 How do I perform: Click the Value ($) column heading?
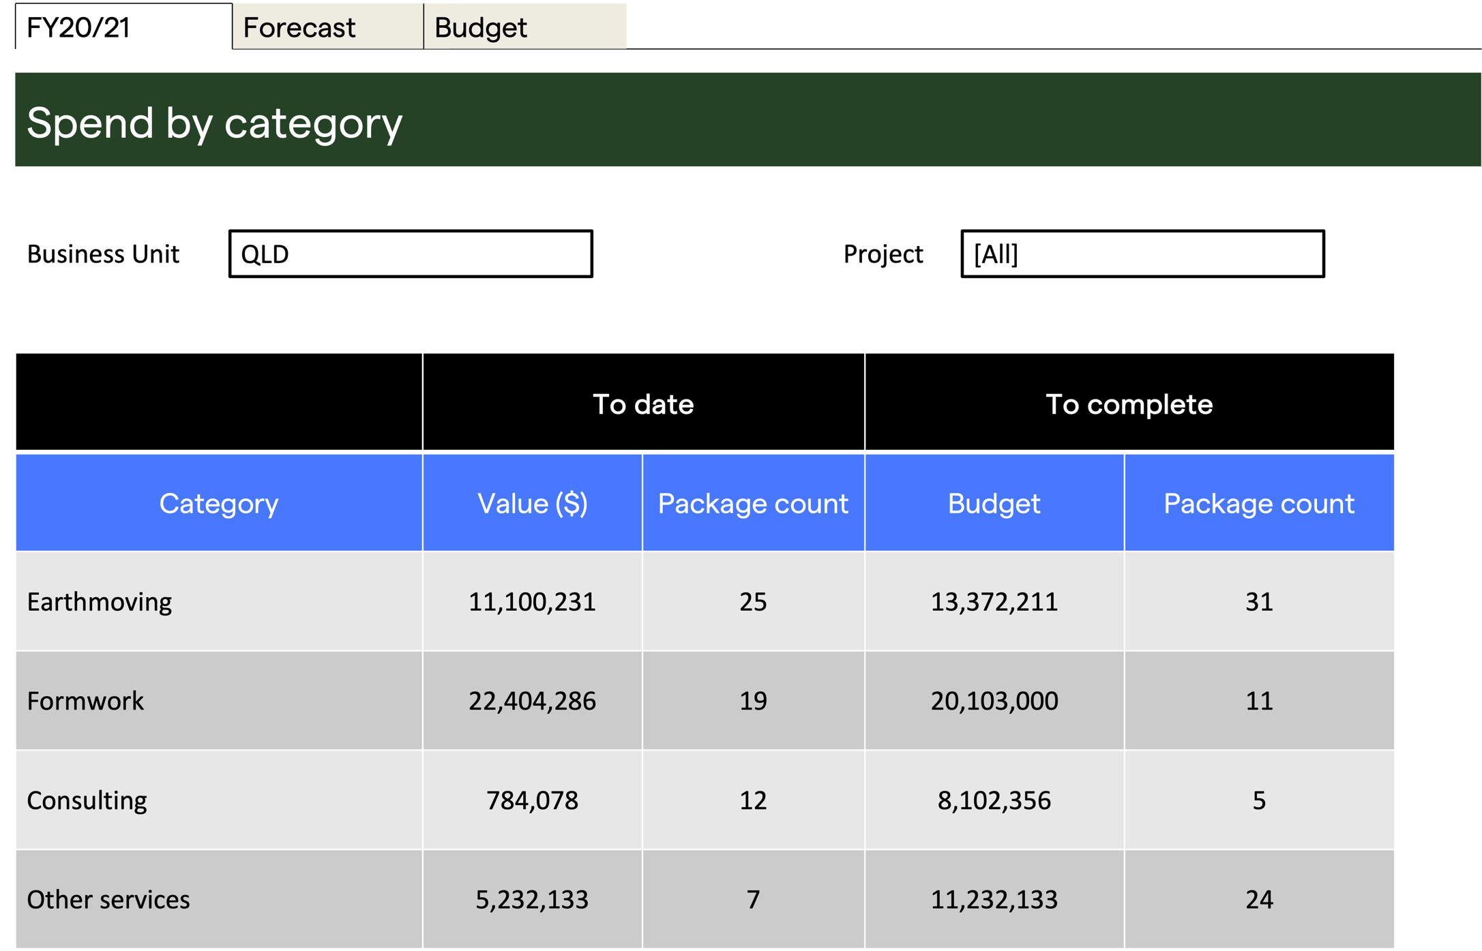(x=533, y=503)
